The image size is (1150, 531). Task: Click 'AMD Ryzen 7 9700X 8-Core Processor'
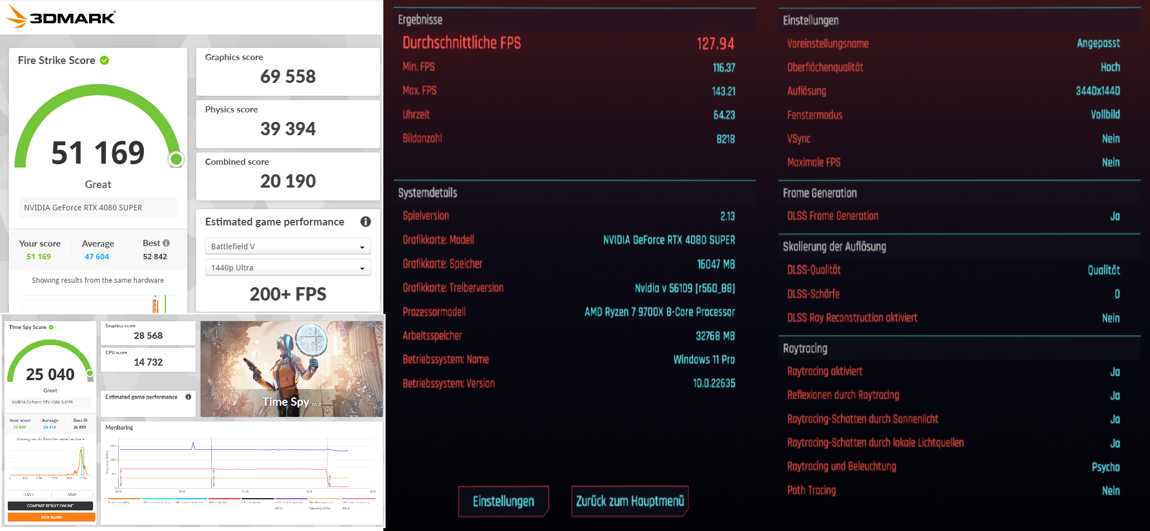tap(660, 312)
